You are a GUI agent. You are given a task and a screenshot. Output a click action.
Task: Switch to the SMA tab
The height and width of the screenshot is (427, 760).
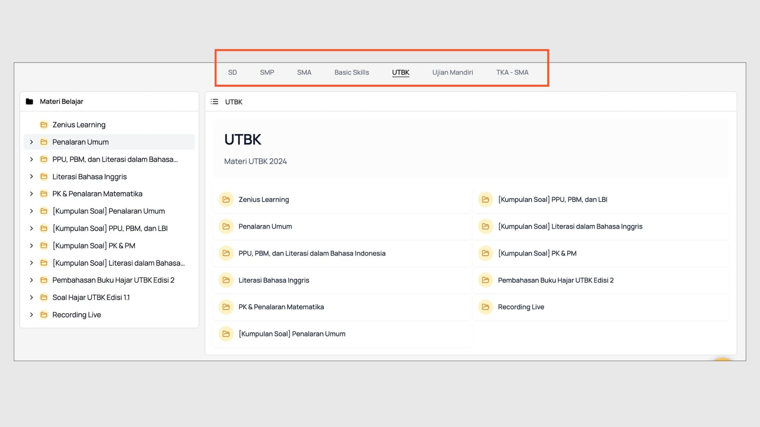(304, 72)
